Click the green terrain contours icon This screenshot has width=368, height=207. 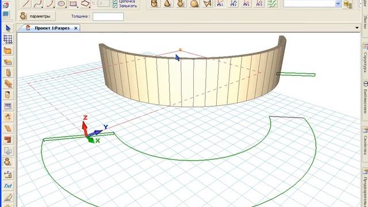coord(272,4)
